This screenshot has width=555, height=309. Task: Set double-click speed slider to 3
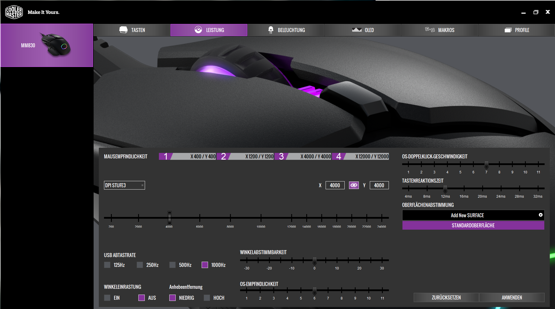434,164
